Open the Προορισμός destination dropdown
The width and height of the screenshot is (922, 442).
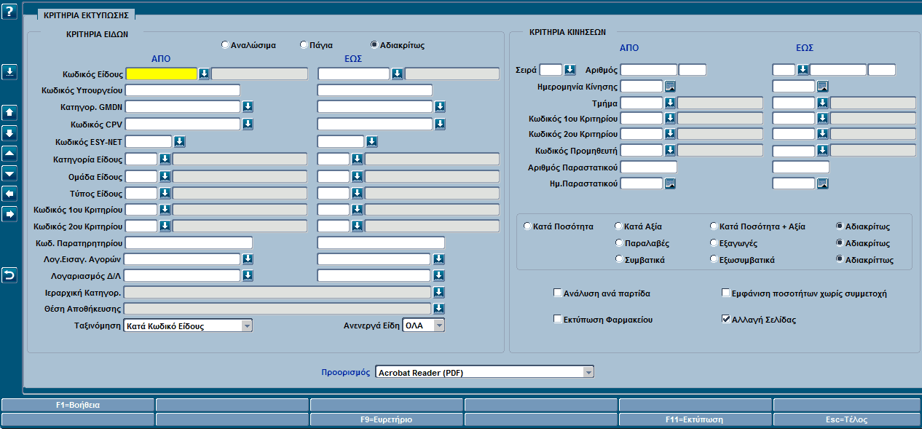point(484,372)
